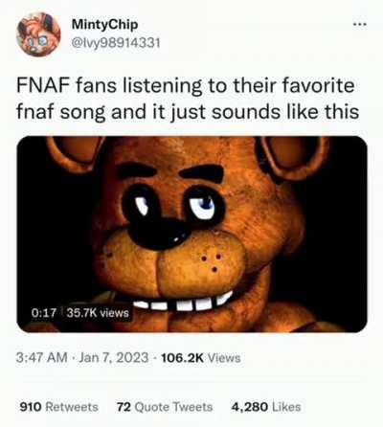This screenshot has width=383, height=427.
Task: Show the 72 Quote Tweets
Action: point(165,407)
